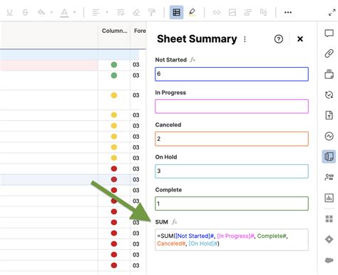Open Sheet Summary help question mark

click(279, 39)
